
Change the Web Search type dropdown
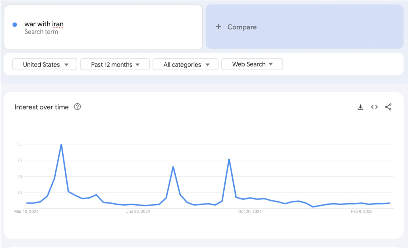click(252, 64)
